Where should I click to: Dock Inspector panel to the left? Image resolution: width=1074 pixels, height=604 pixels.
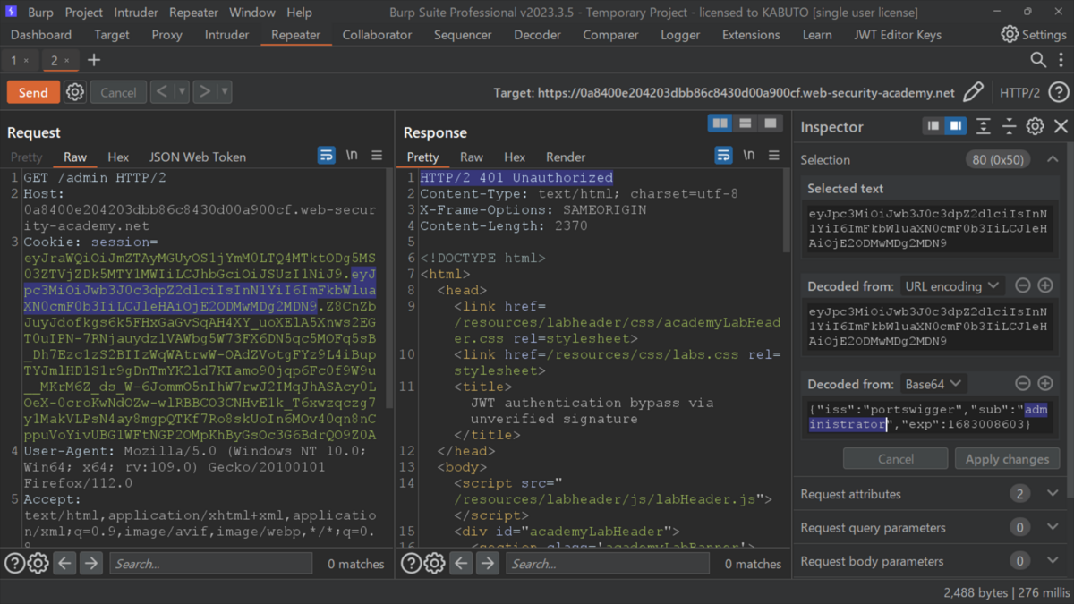coord(933,126)
